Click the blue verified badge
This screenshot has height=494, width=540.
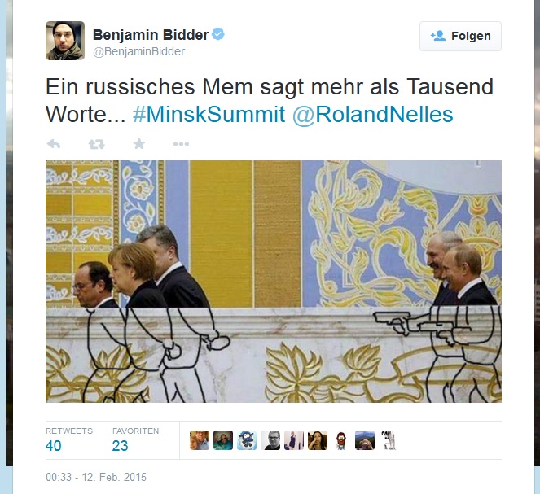coord(218,34)
